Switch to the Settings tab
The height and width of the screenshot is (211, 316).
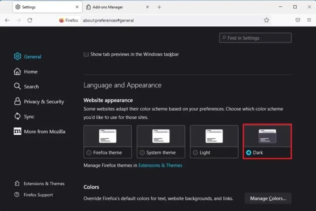point(47,7)
